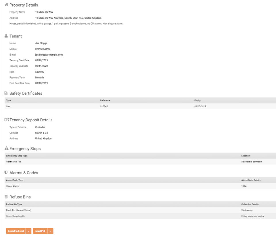Click the Refuse Bin Type column header

coord(14,204)
